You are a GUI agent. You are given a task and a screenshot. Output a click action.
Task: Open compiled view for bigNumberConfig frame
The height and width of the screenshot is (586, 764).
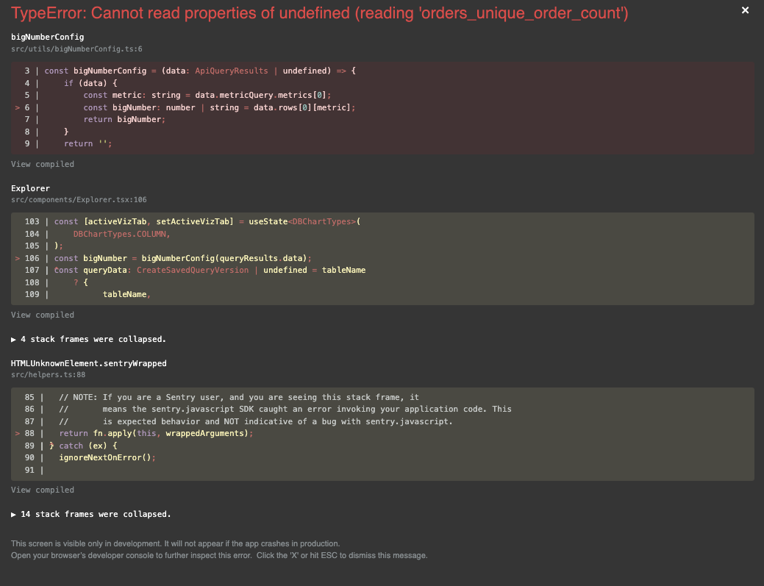(42, 164)
